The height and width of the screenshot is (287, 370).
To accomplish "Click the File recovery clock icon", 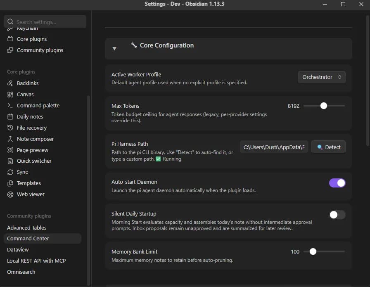I will click(x=10, y=128).
